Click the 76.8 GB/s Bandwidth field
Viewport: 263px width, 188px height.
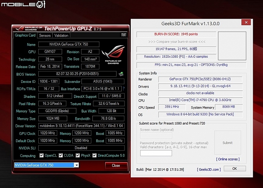coord(108,119)
